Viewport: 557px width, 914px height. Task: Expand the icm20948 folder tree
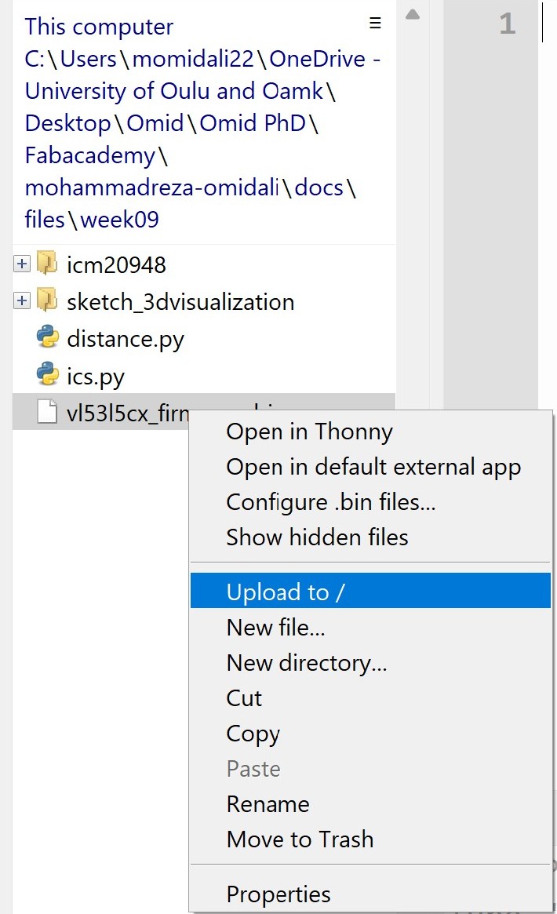pos(22,264)
